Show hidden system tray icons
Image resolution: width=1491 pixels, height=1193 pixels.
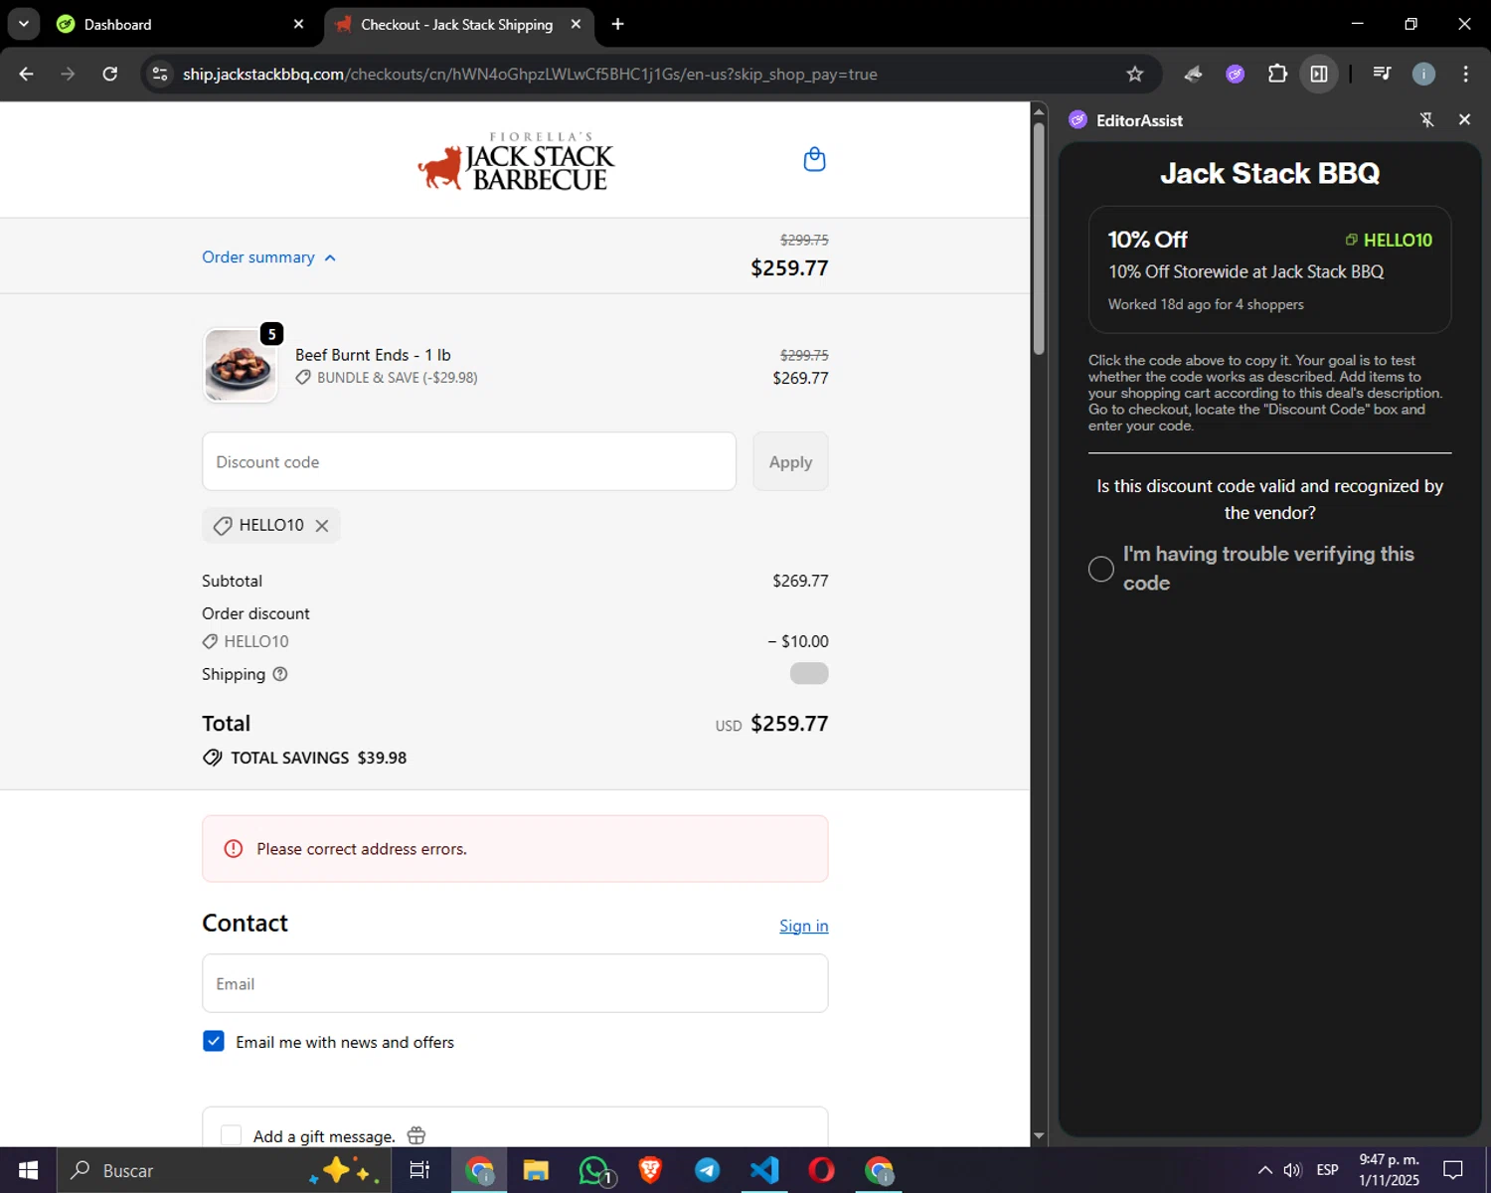pyautogui.click(x=1264, y=1170)
